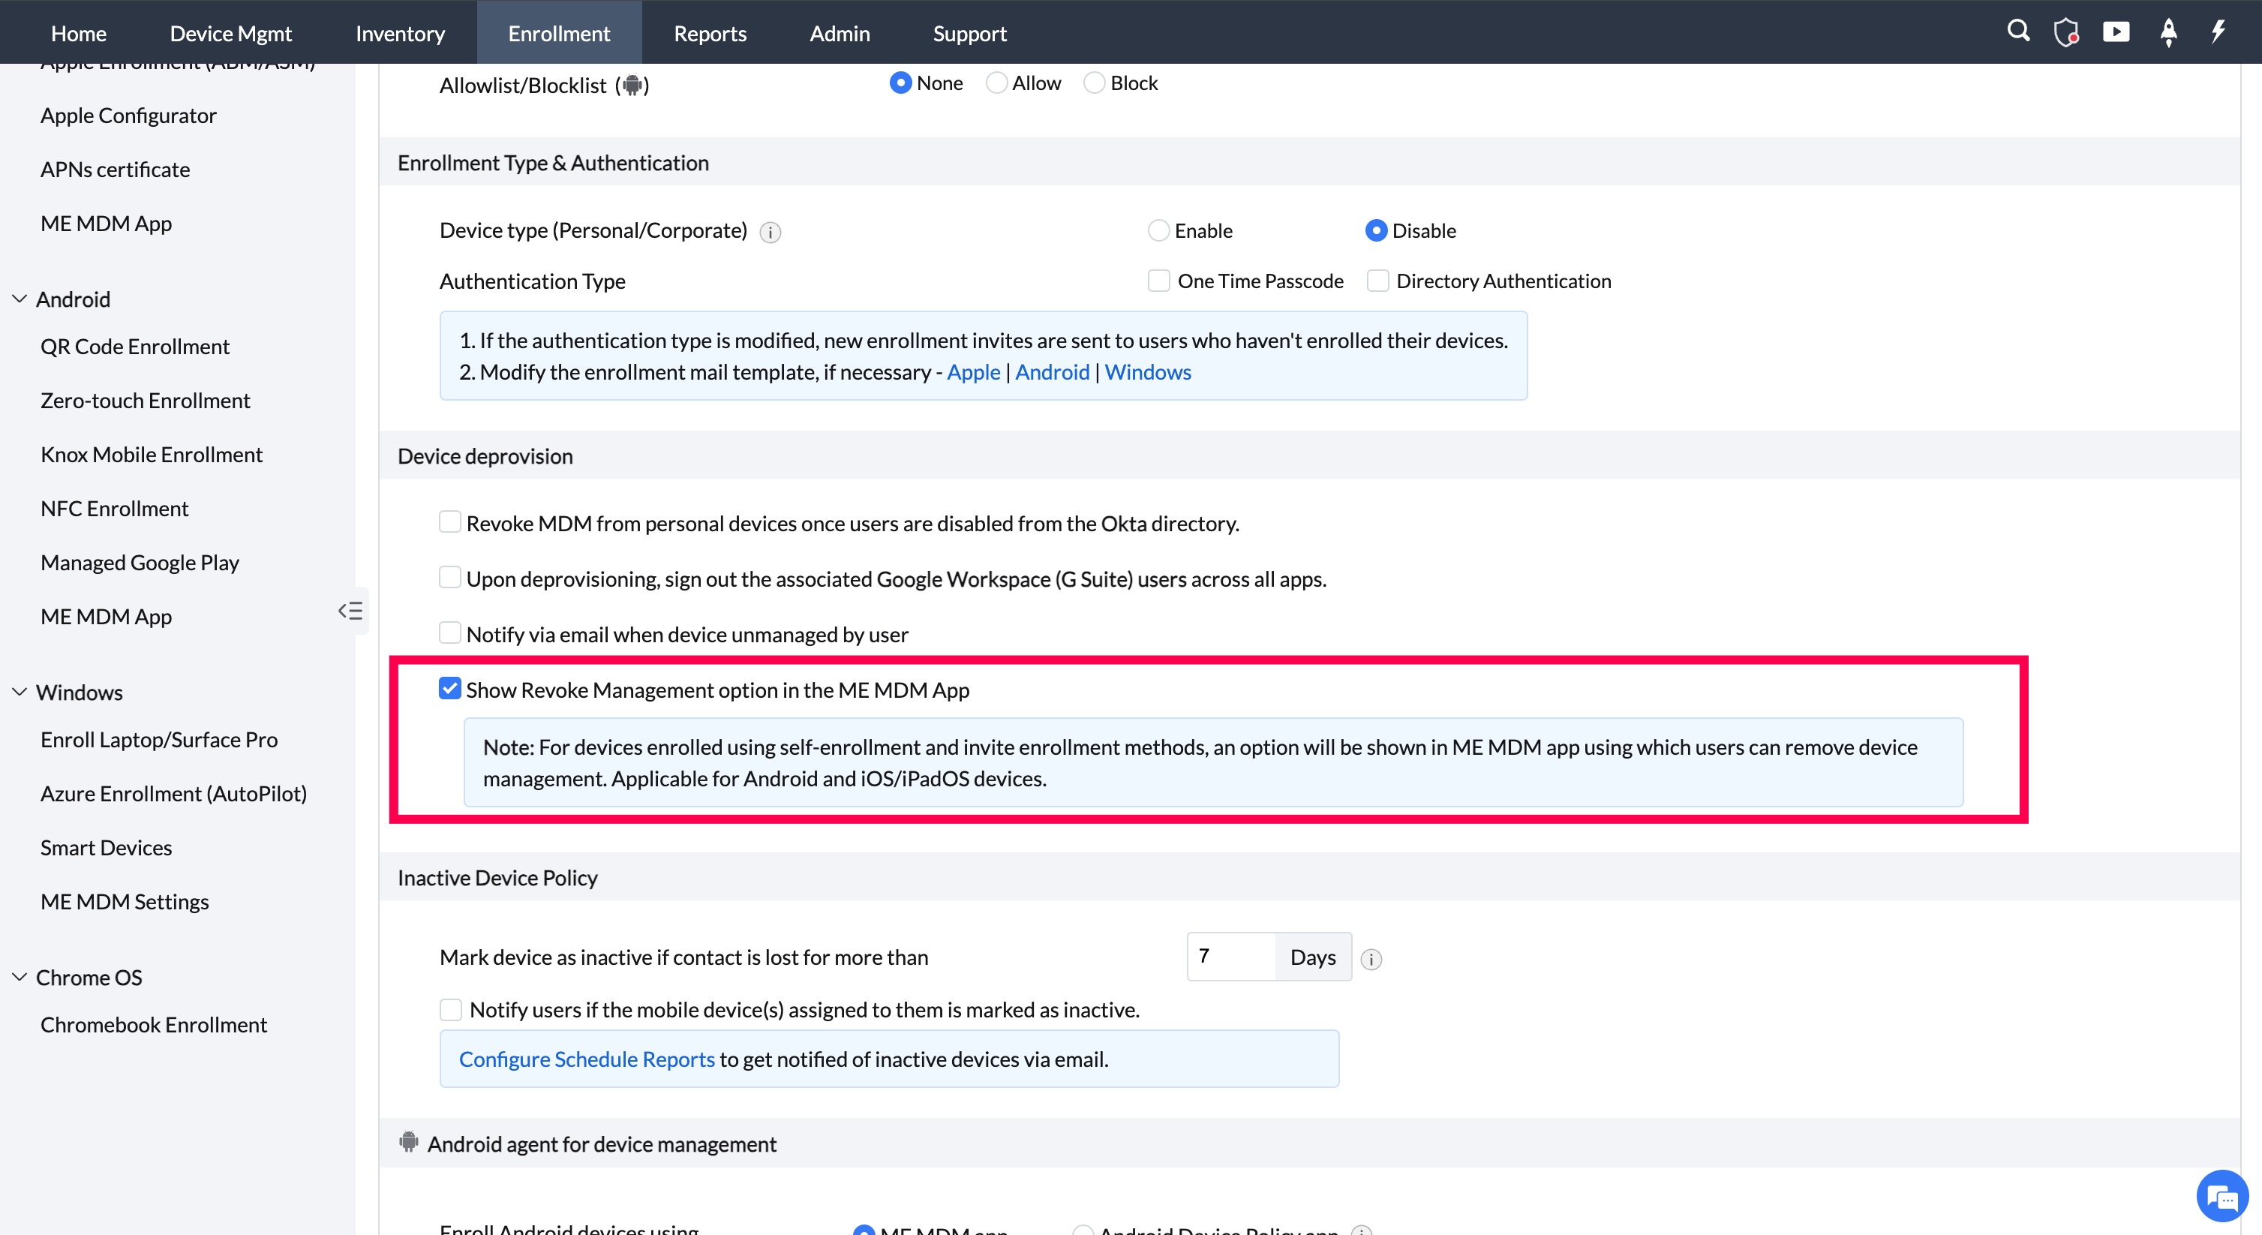Click the shield notification icon
The width and height of the screenshot is (2262, 1235).
(2065, 32)
